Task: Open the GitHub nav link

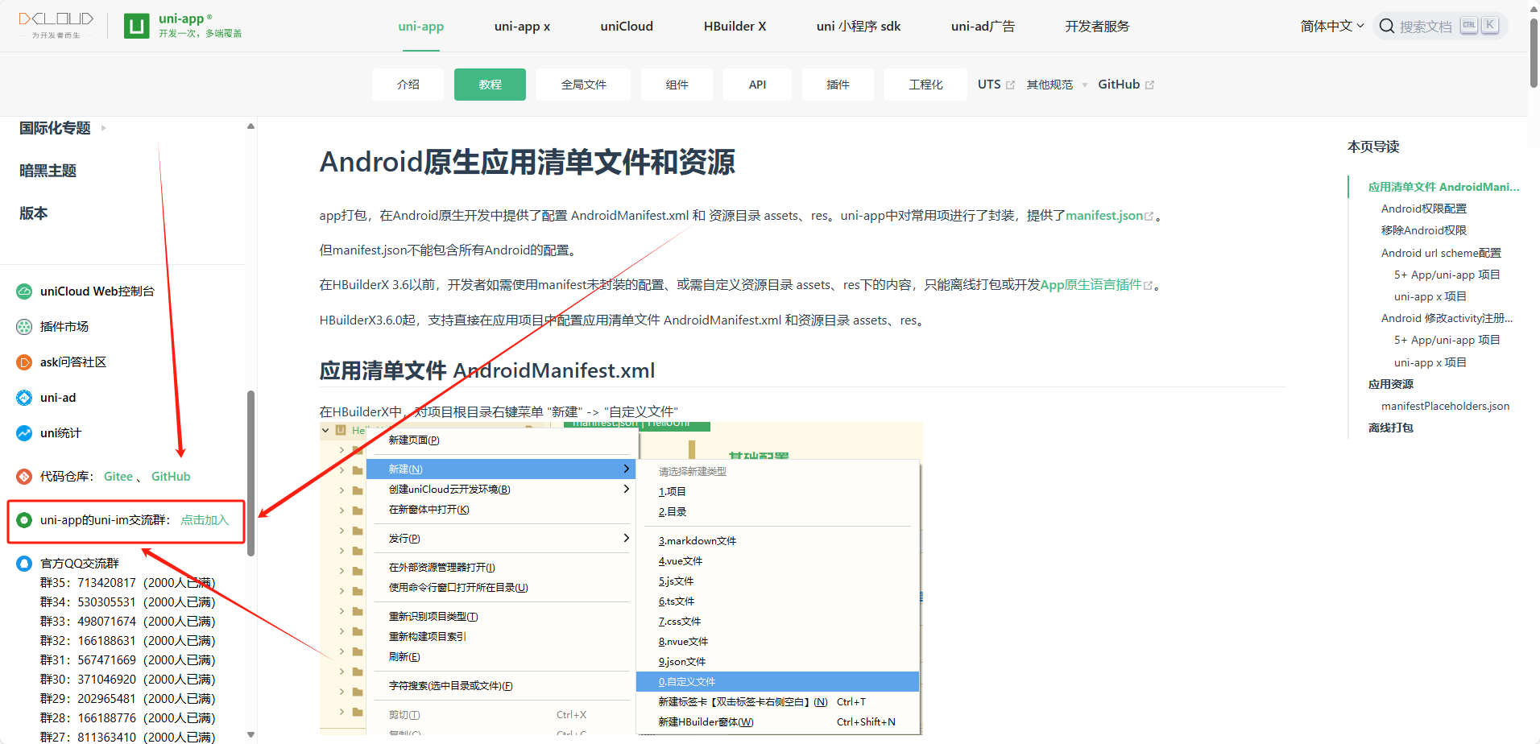Action: click(1119, 85)
